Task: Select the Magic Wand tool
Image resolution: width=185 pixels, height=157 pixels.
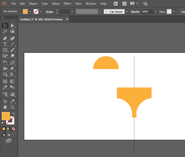Action: click(x=5, y=32)
